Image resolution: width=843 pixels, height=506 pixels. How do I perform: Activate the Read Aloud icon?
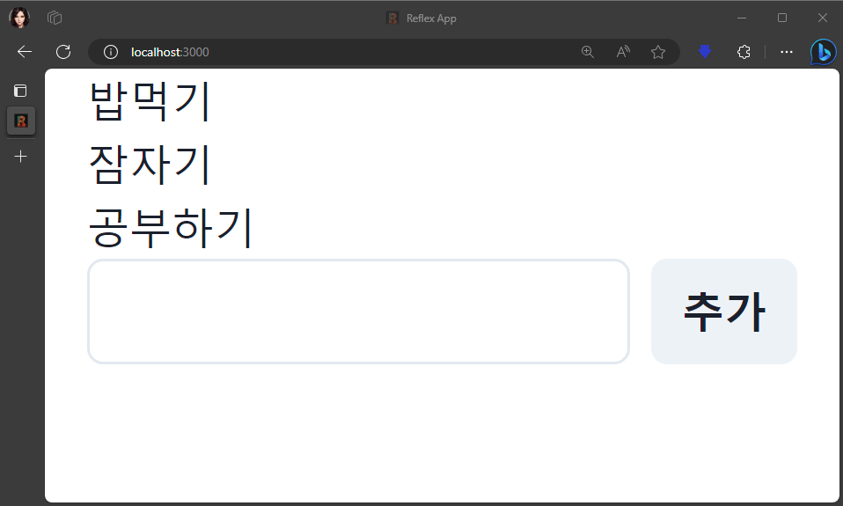click(623, 52)
